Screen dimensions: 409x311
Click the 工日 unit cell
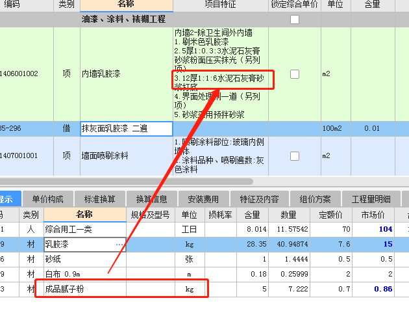(x=190, y=230)
